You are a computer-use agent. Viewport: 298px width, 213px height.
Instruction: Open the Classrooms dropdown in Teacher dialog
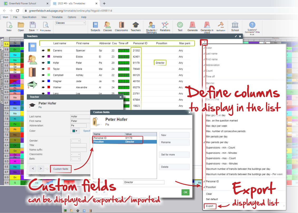click(75, 154)
